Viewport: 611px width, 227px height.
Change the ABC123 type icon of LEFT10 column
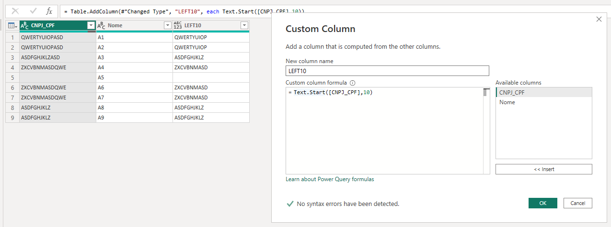click(178, 25)
